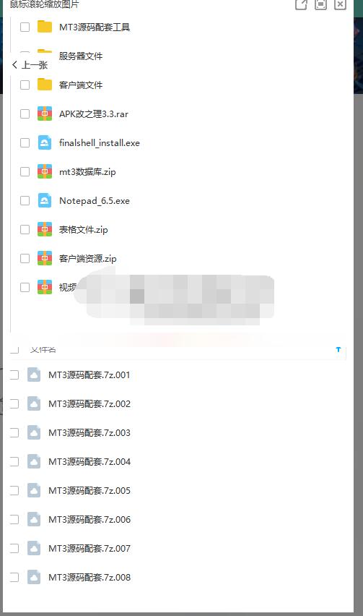
Task: Click the MT3源码配套.7z.005 file icon
Action: tap(34, 490)
